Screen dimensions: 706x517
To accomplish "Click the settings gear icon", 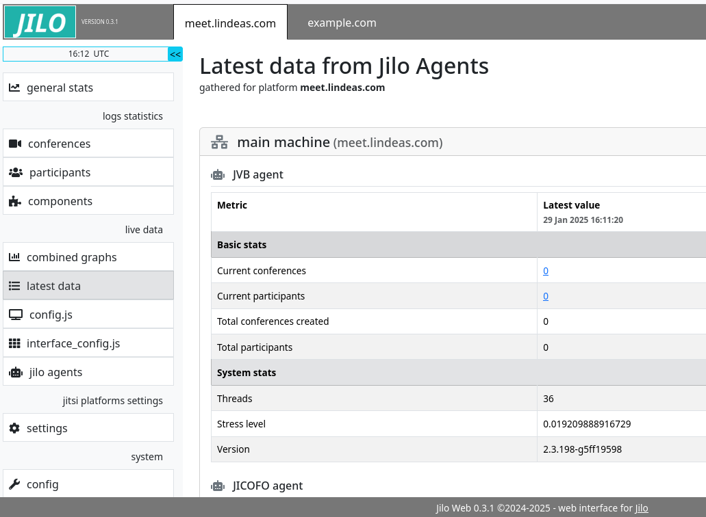I will pos(14,428).
